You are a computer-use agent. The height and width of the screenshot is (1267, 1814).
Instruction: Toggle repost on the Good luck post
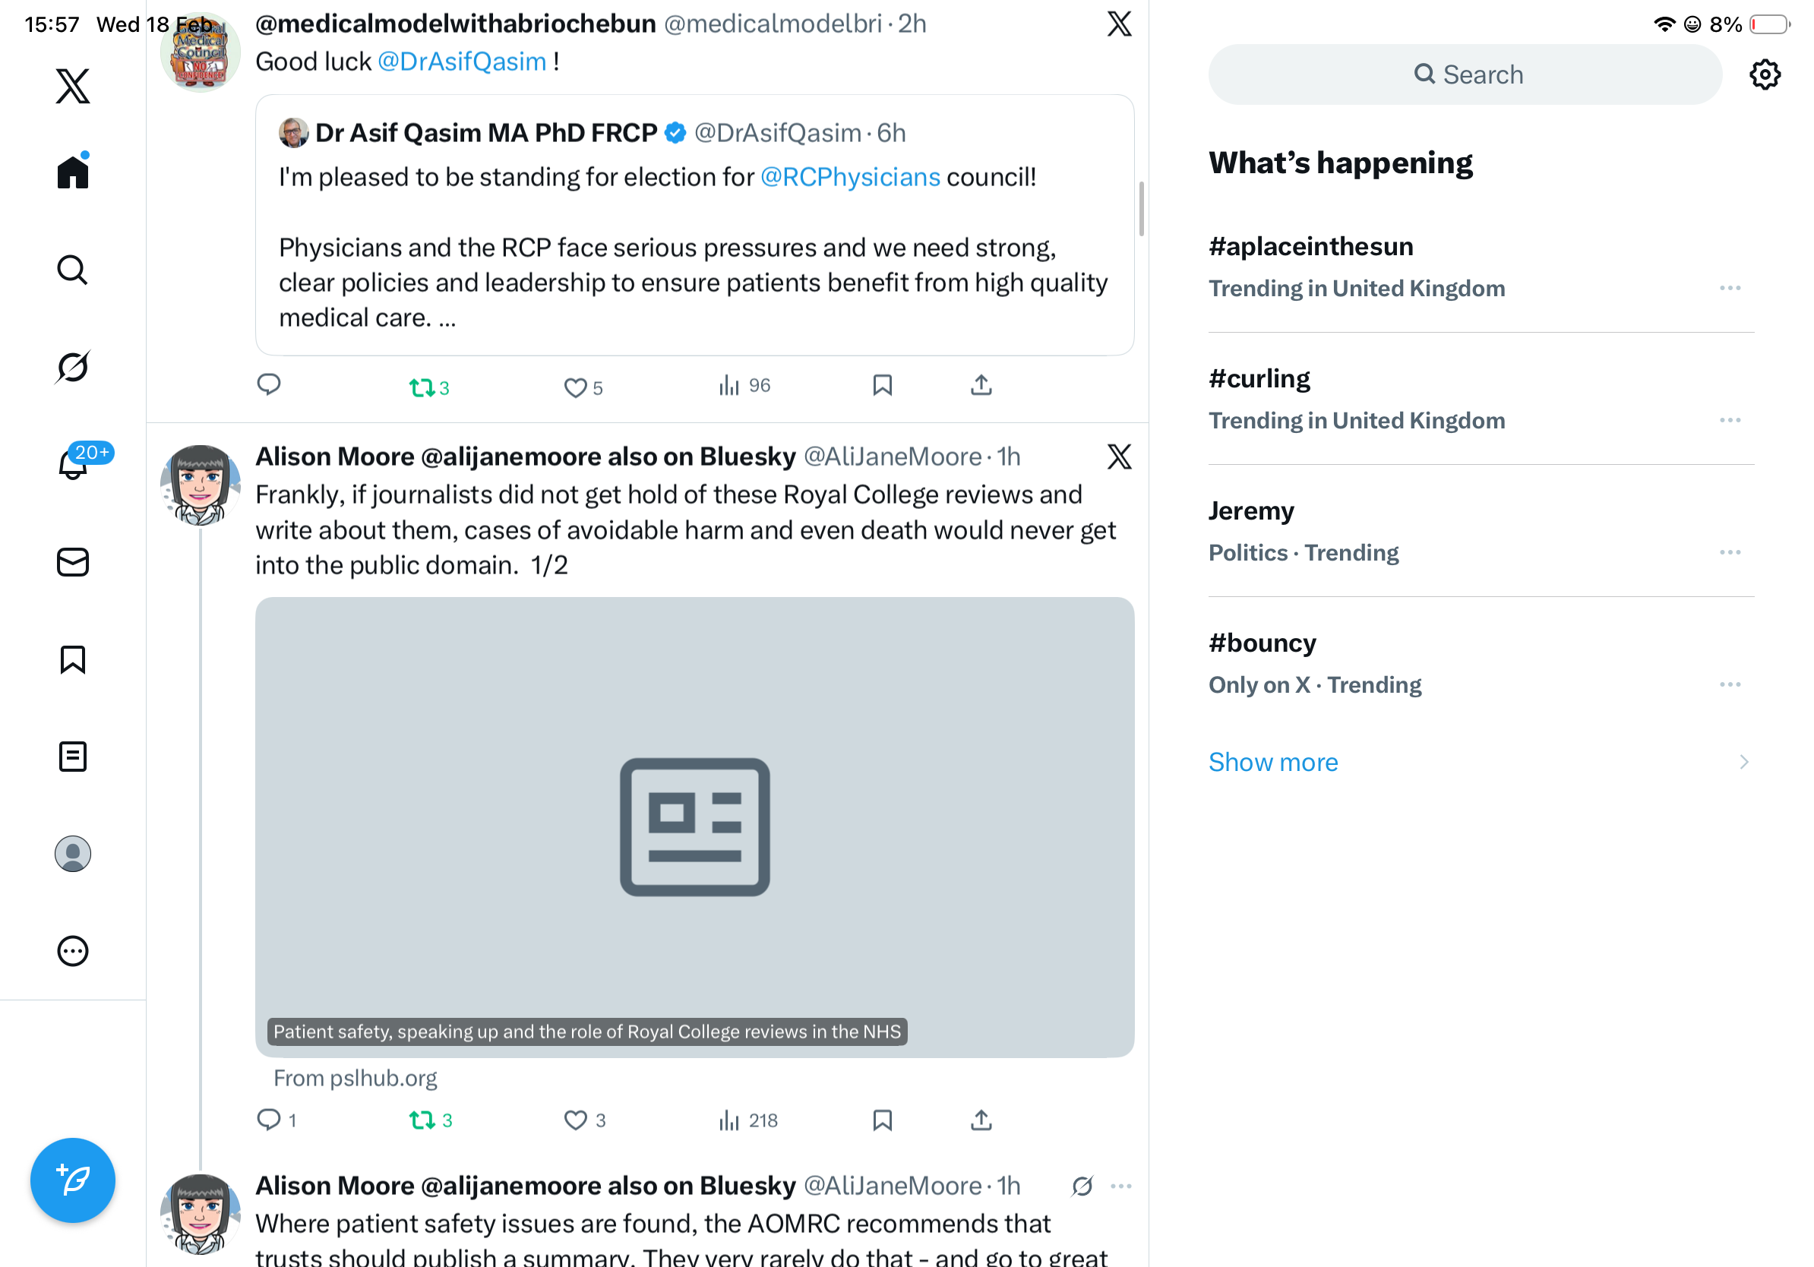422,387
